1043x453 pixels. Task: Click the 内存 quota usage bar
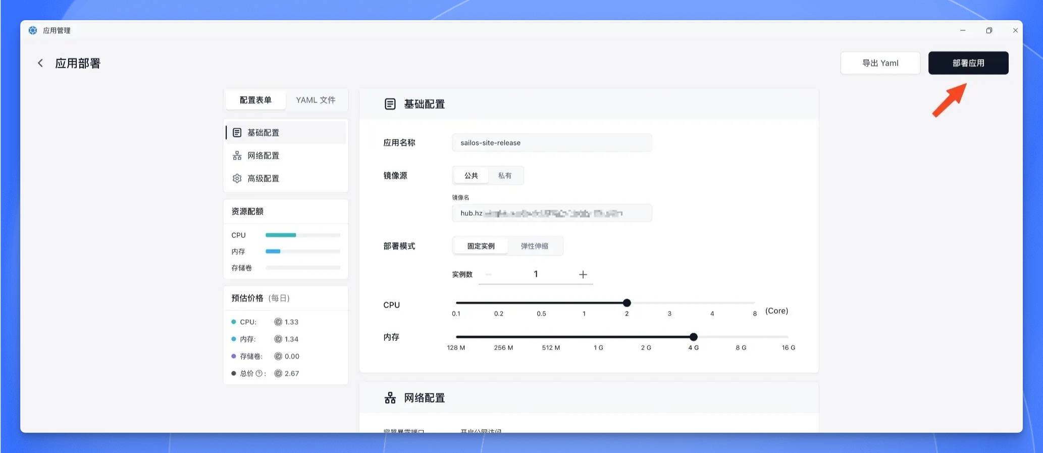[303, 251]
